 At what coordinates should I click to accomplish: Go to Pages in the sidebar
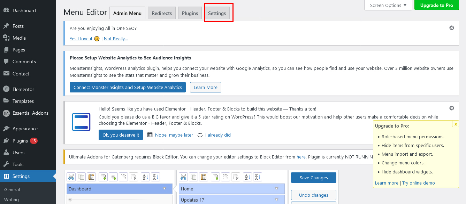tap(28, 50)
